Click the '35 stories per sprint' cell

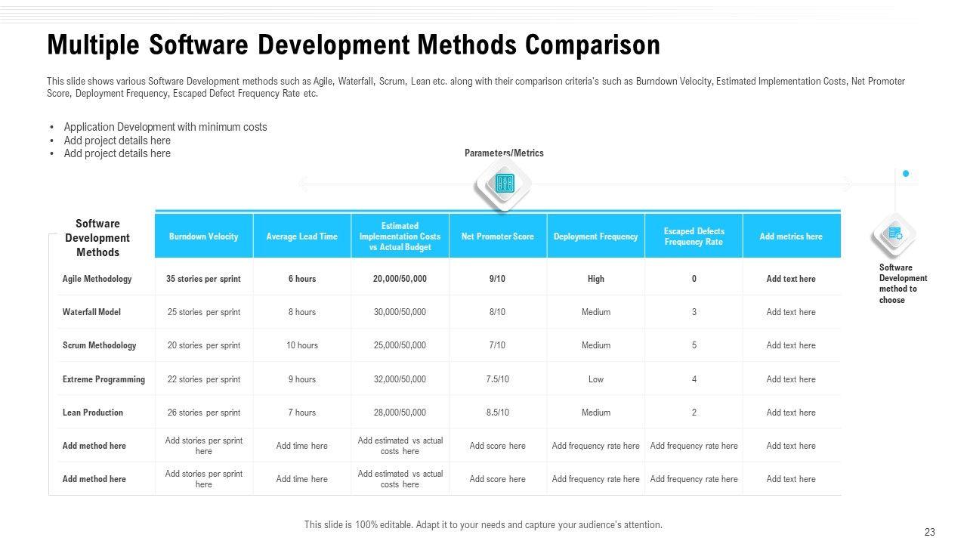point(203,279)
